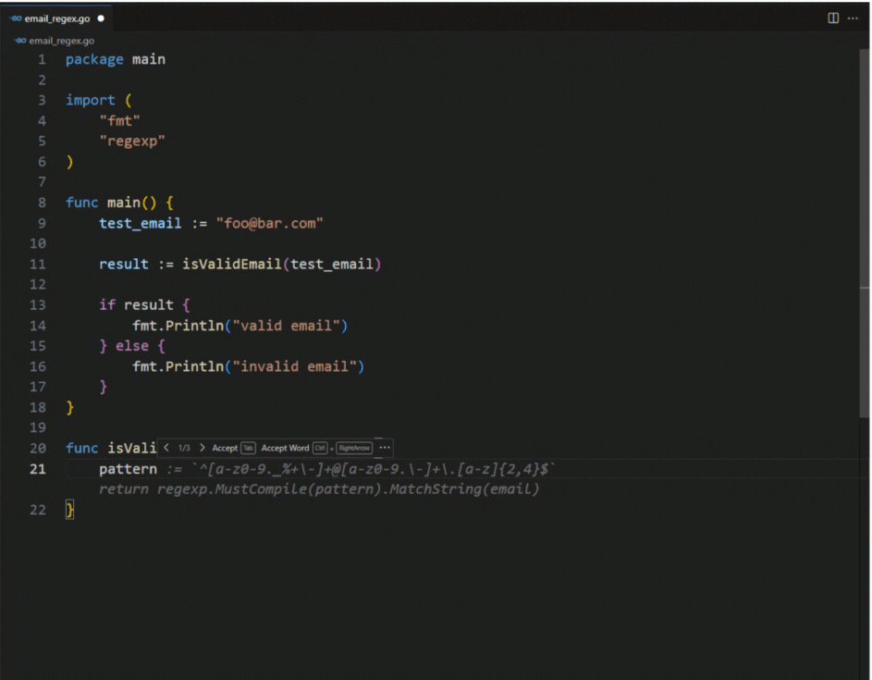Image resolution: width=872 pixels, height=680 pixels.
Task: Show next inline suggestion with right chevron
Action: click(202, 448)
